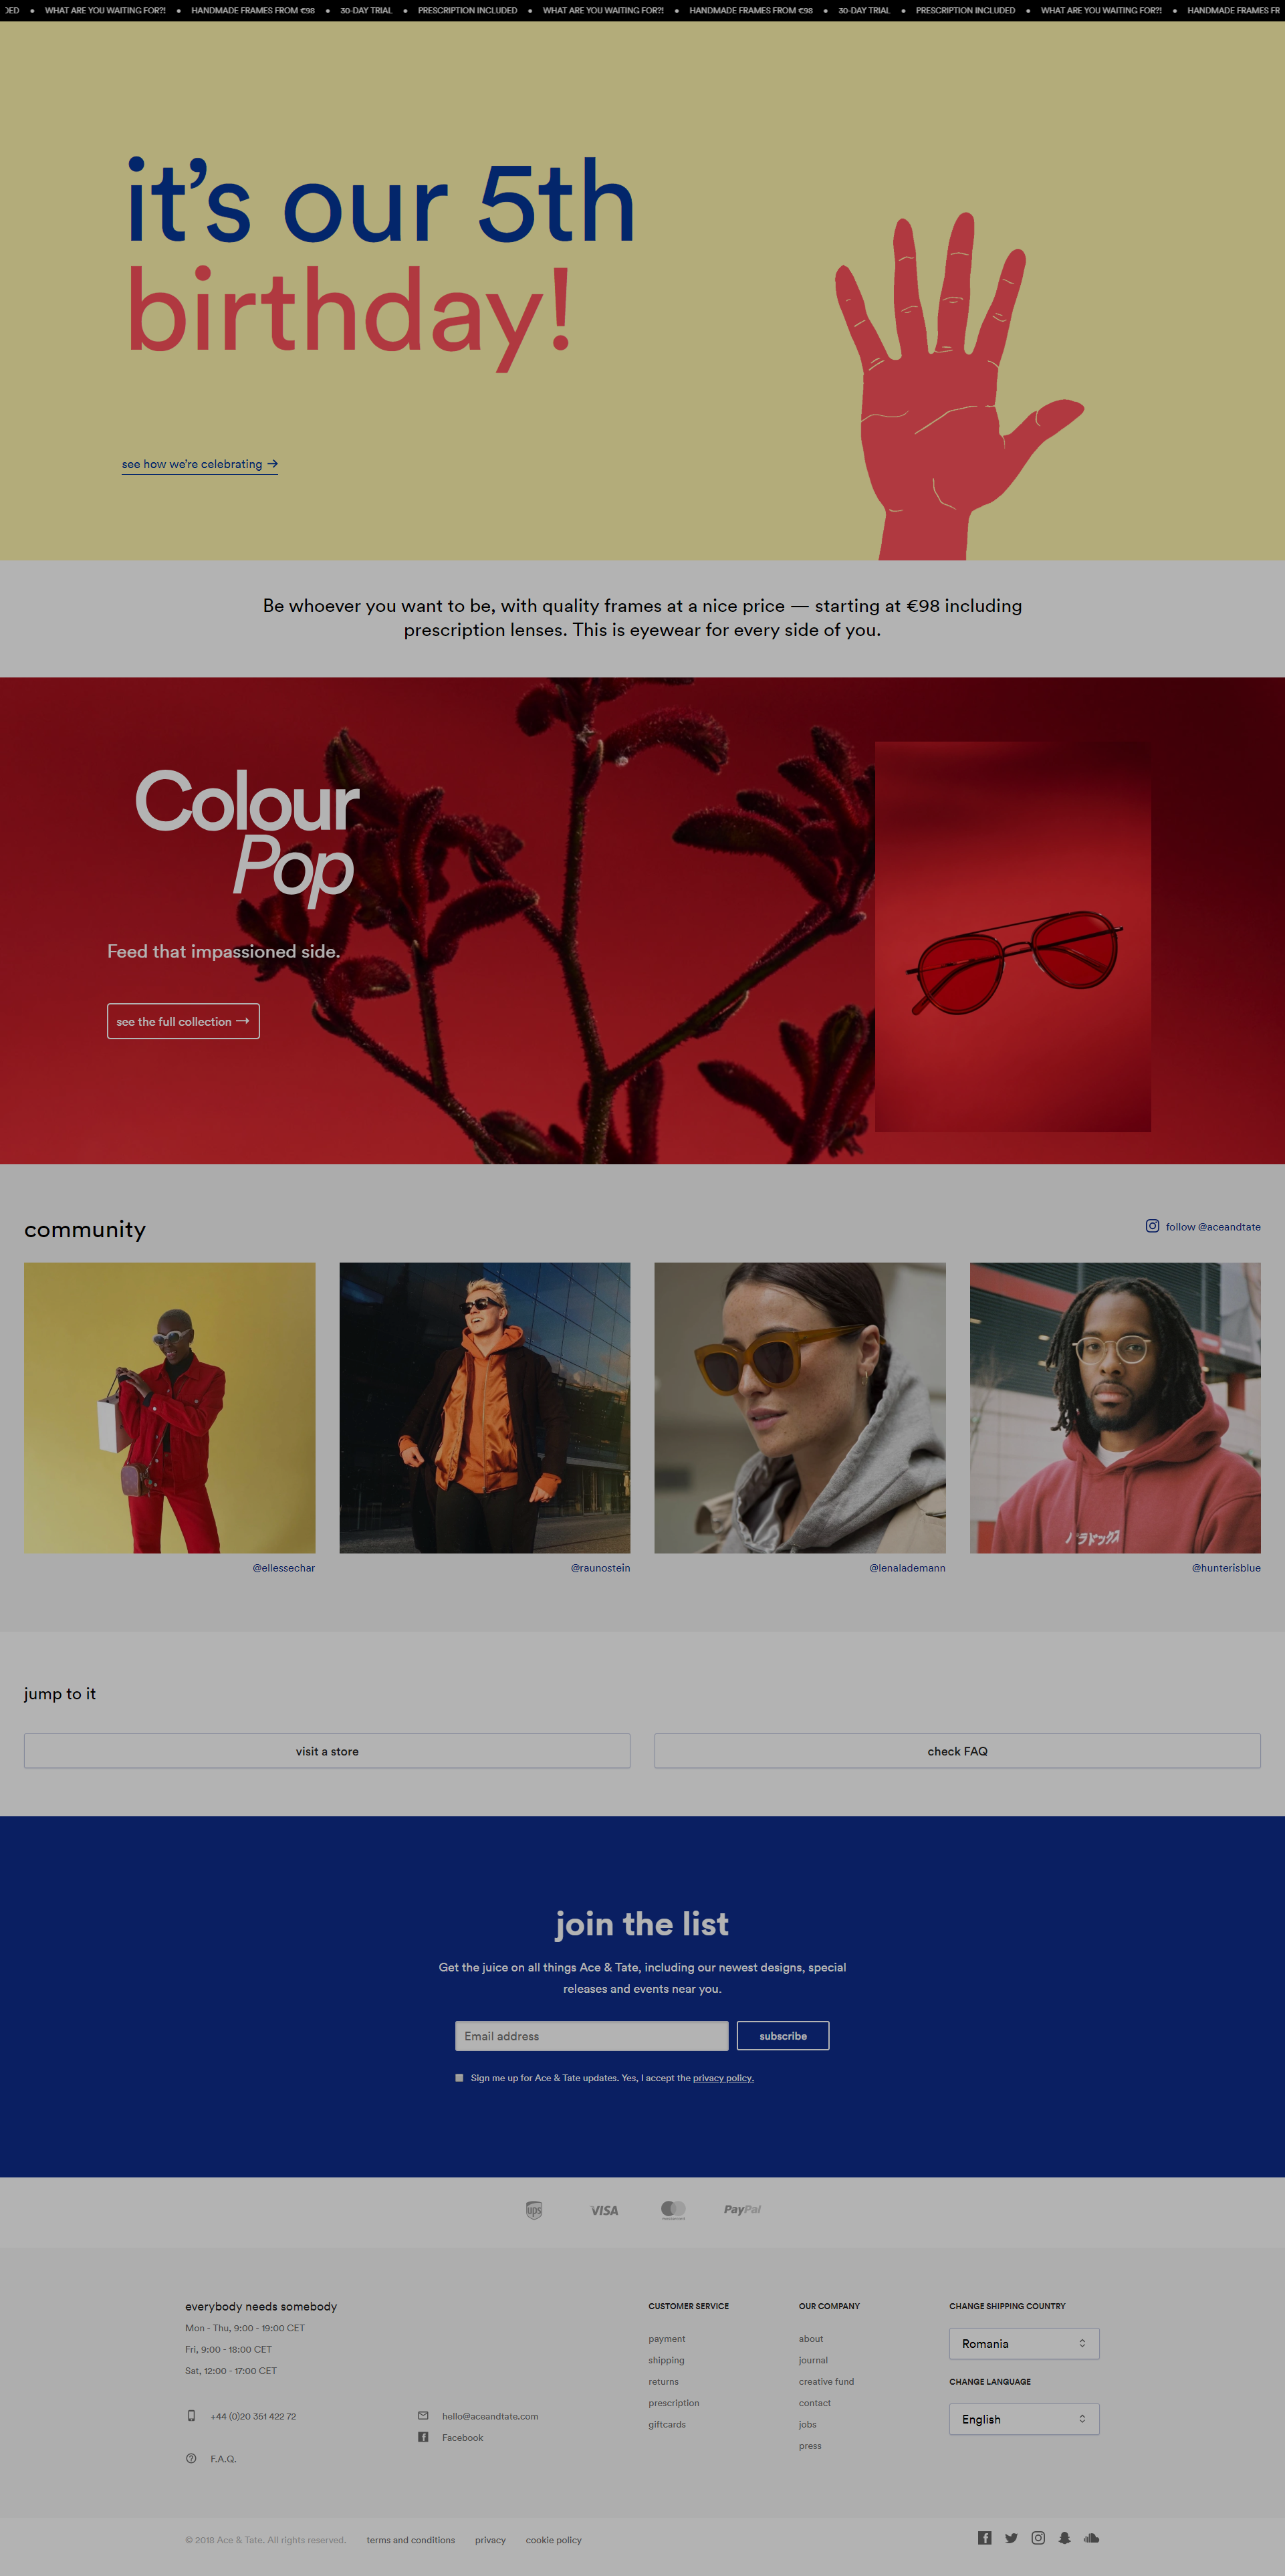Open the @lenalademann community photo
This screenshot has width=1285, height=2576.
(x=799, y=1407)
